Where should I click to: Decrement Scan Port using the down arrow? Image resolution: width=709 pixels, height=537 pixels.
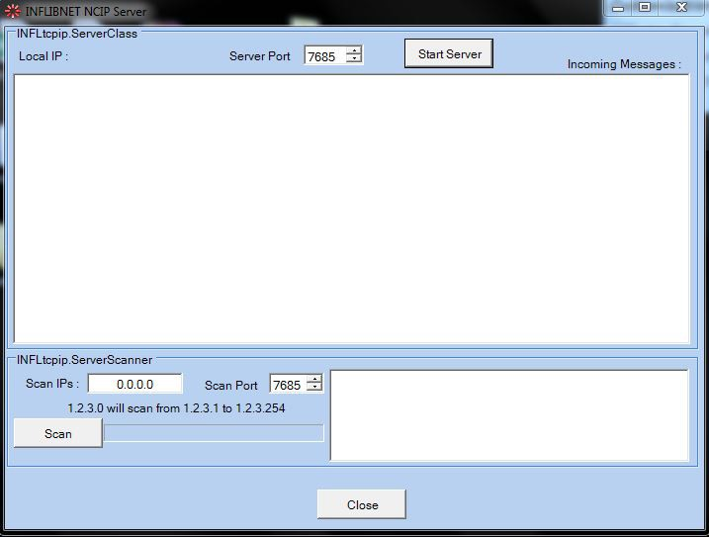click(314, 389)
